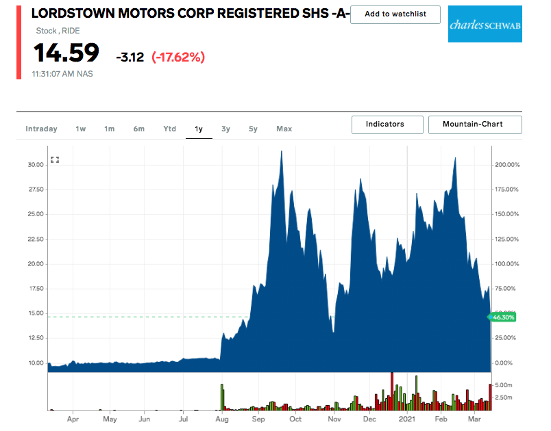
Task: Click the 0.00% percentage axis label
Action: click(x=504, y=363)
